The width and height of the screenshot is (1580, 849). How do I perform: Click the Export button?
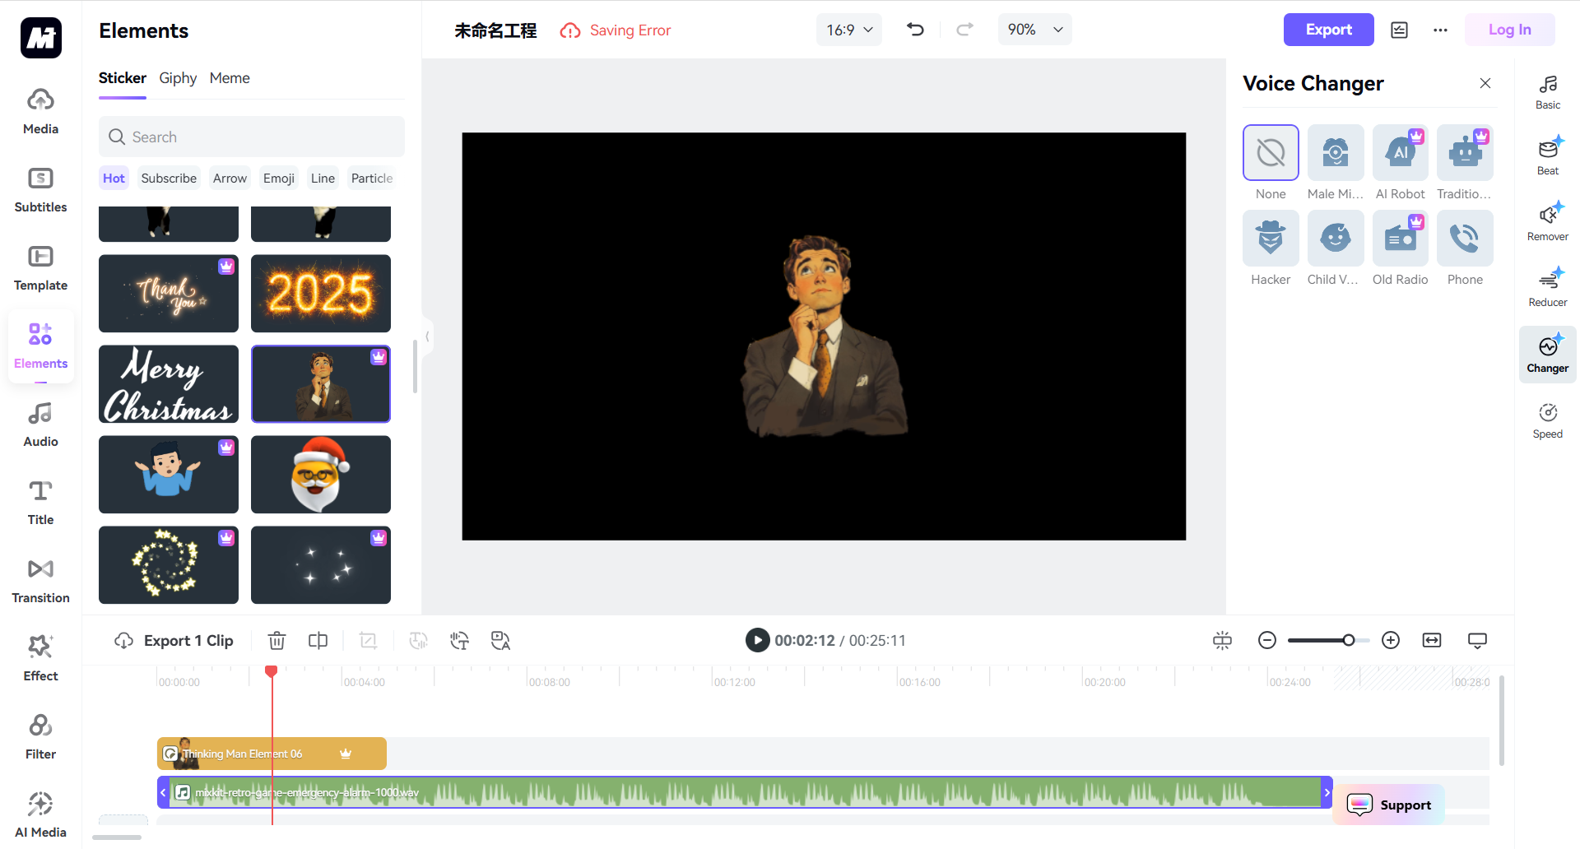tap(1327, 30)
